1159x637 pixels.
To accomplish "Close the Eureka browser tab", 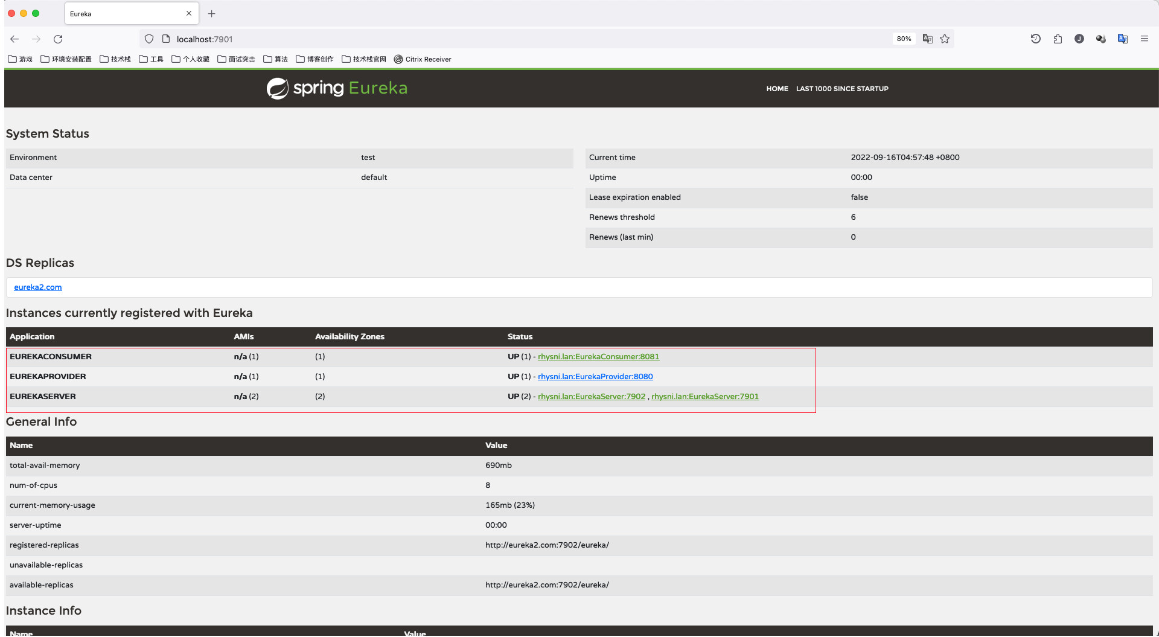I will (189, 13).
